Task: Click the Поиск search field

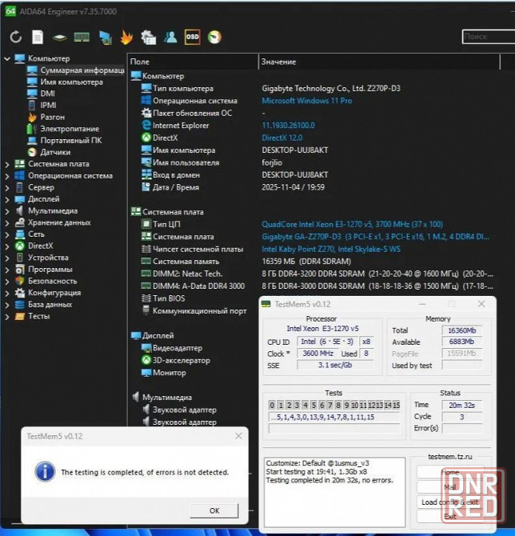Action: click(488, 37)
